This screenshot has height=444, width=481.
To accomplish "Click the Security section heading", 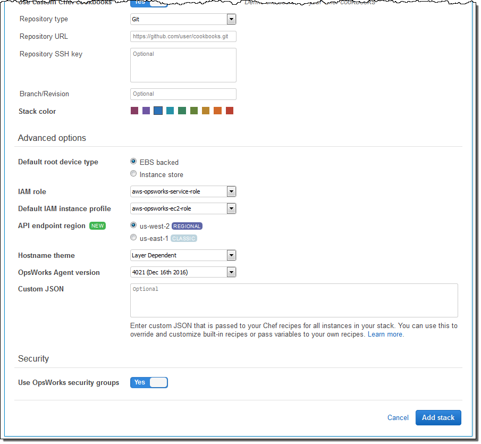I will tap(33, 359).
